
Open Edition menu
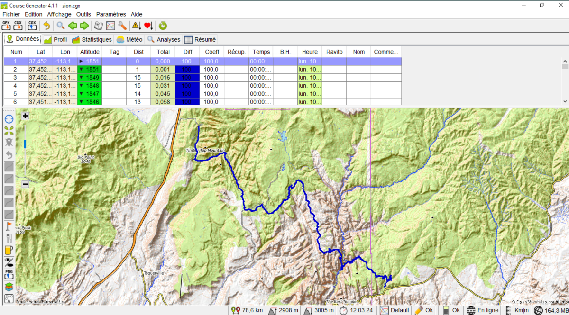[34, 14]
